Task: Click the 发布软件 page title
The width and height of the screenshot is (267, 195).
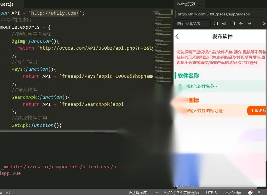Action: (222, 36)
